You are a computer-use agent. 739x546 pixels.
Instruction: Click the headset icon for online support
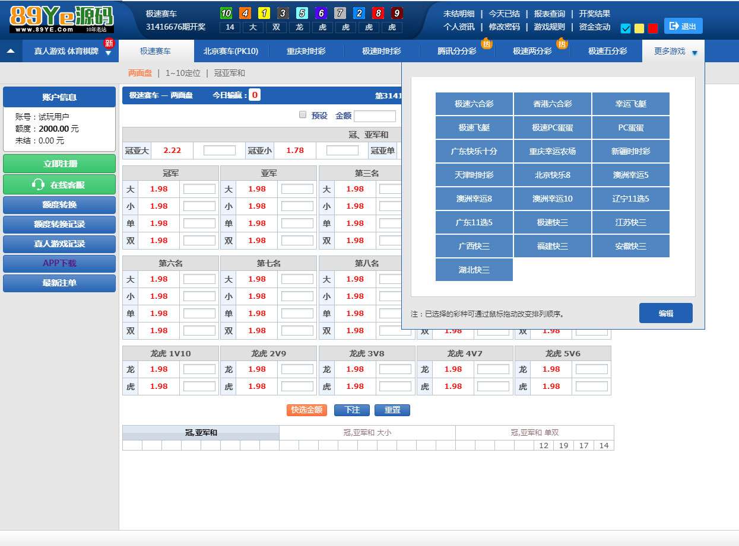tap(38, 185)
